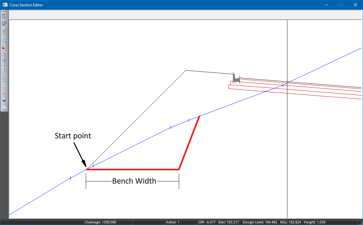Screen dimensions: 363x225
Task: Open the layers display tool
Action: (4, 86)
